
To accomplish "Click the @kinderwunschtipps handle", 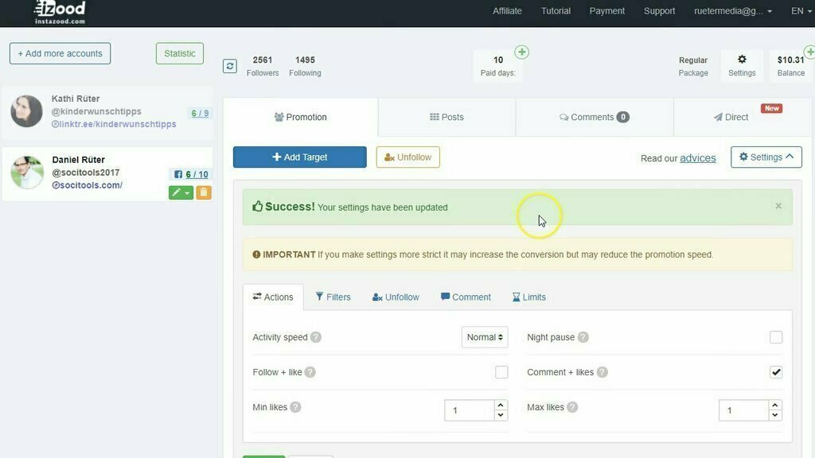I will (x=96, y=111).
